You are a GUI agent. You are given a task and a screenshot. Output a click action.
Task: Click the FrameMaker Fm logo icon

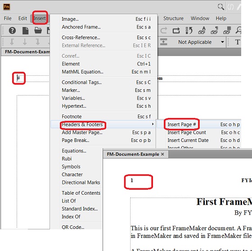pyautogui.click(x=7, y=7)
